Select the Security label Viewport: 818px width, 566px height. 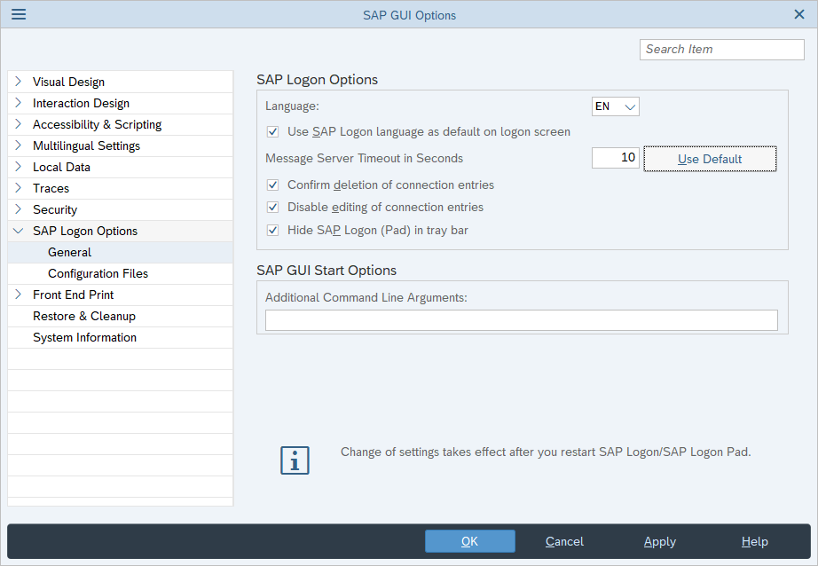[55, 209]
